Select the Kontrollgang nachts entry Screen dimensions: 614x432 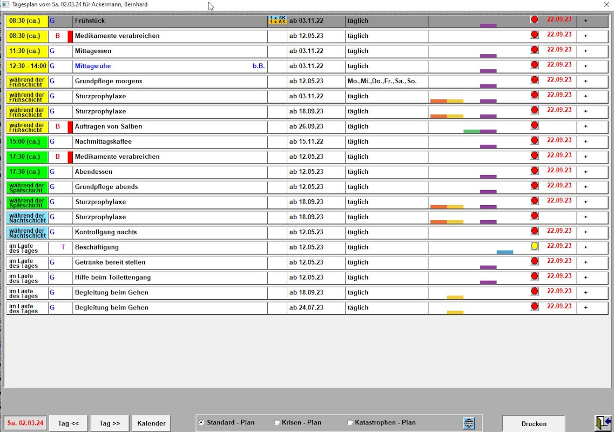tap(106, 232)
